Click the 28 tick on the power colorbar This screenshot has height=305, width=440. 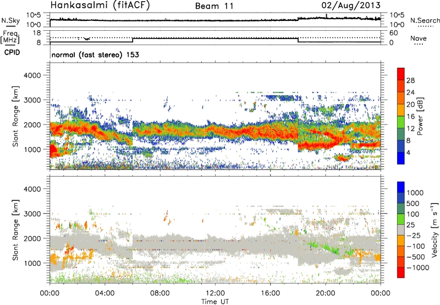(x=410, y=80)
